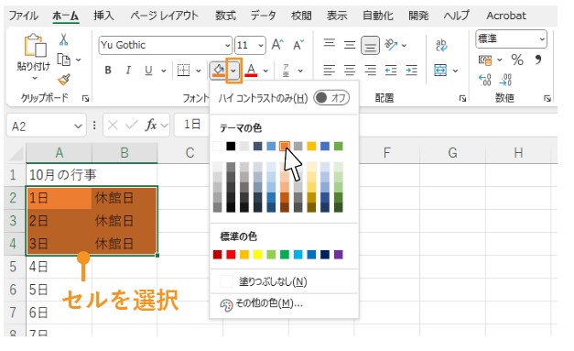
Task: Click the Insert Function fx button
Action: click(x=151, y=126)
